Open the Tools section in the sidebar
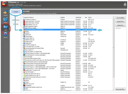 click(6, 28)
